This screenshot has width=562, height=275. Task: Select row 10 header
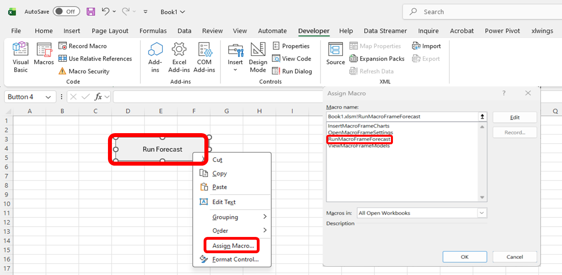(x=6, y=204)
